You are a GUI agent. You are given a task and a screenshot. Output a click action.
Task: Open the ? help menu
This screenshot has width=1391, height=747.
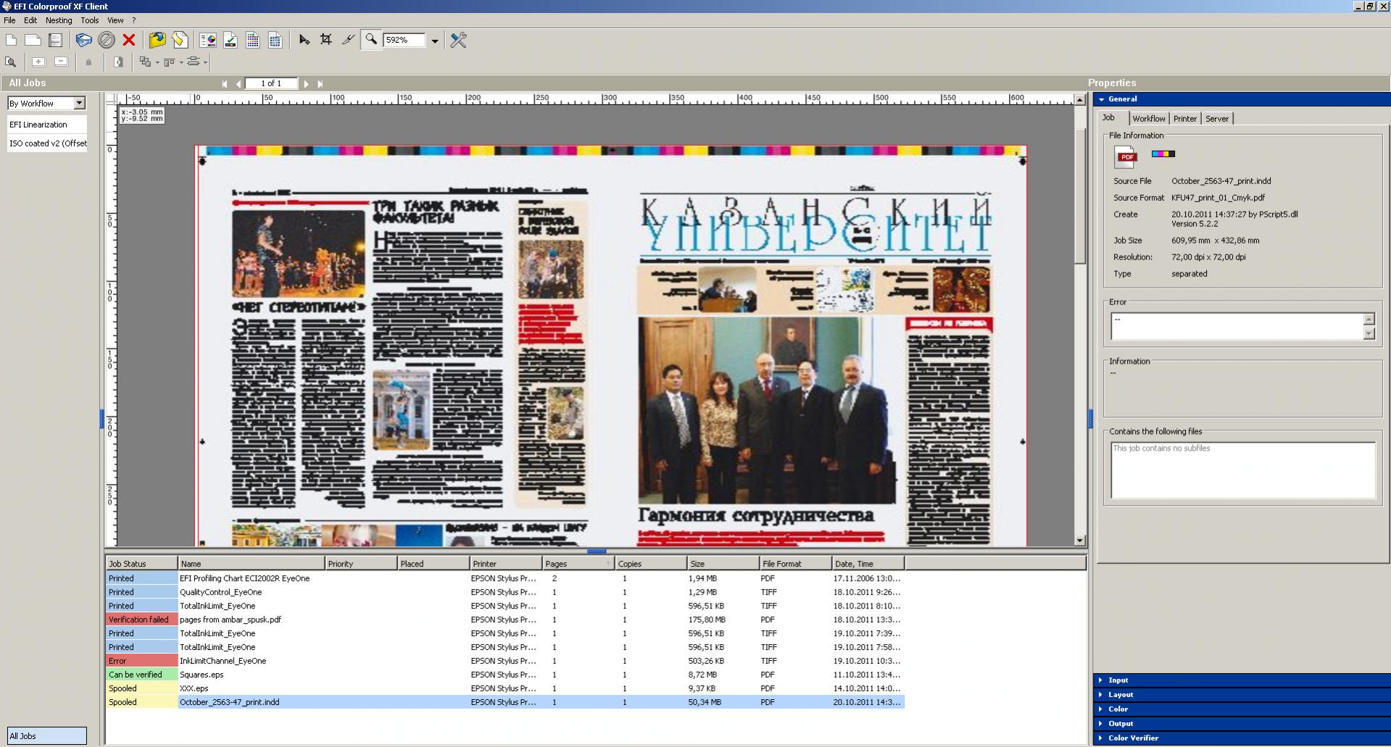tap(133, 20)
